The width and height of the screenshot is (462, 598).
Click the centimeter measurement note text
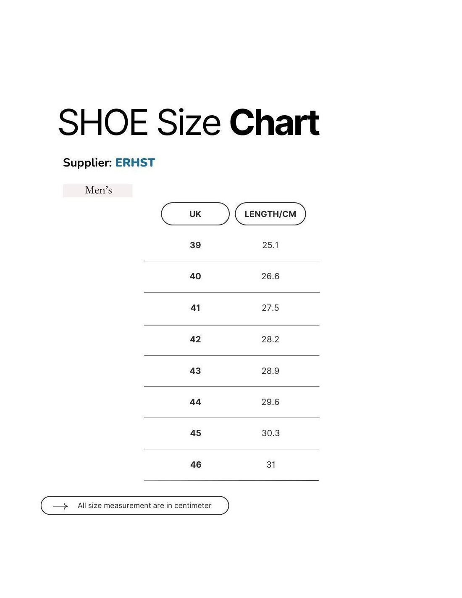click(144, 505)
